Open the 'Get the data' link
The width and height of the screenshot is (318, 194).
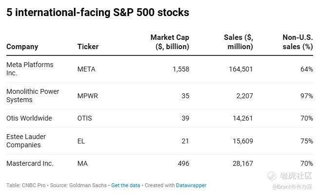point(126,185)
